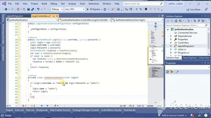Pin the Properties panel
Image resolution: width=211 pixels, height=118 pixels.
coord(205,63)
